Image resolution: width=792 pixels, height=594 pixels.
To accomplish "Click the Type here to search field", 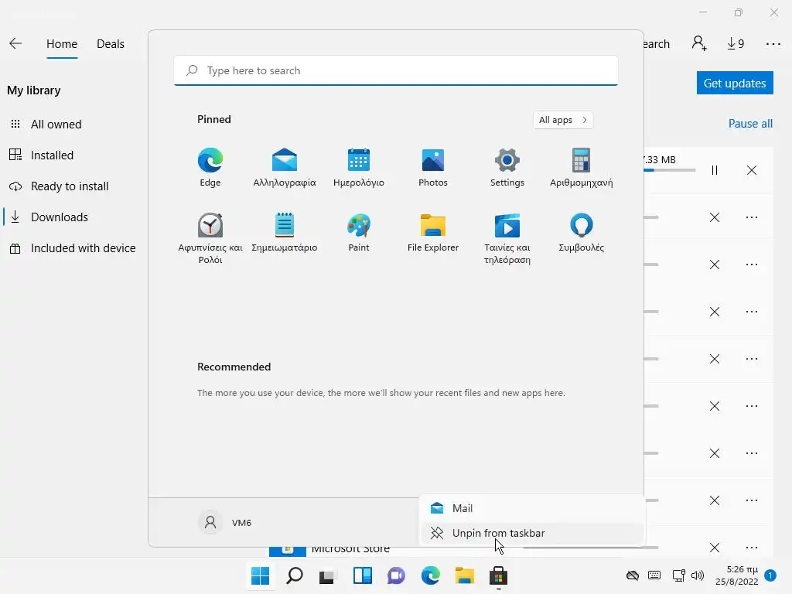I will [395, 70].
